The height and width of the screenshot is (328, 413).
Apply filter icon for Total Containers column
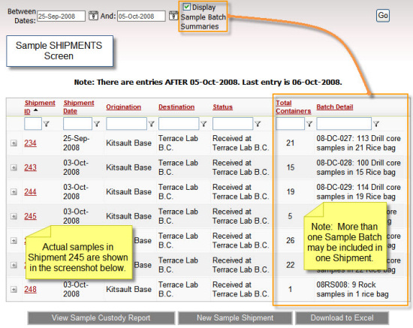[309, 124]
